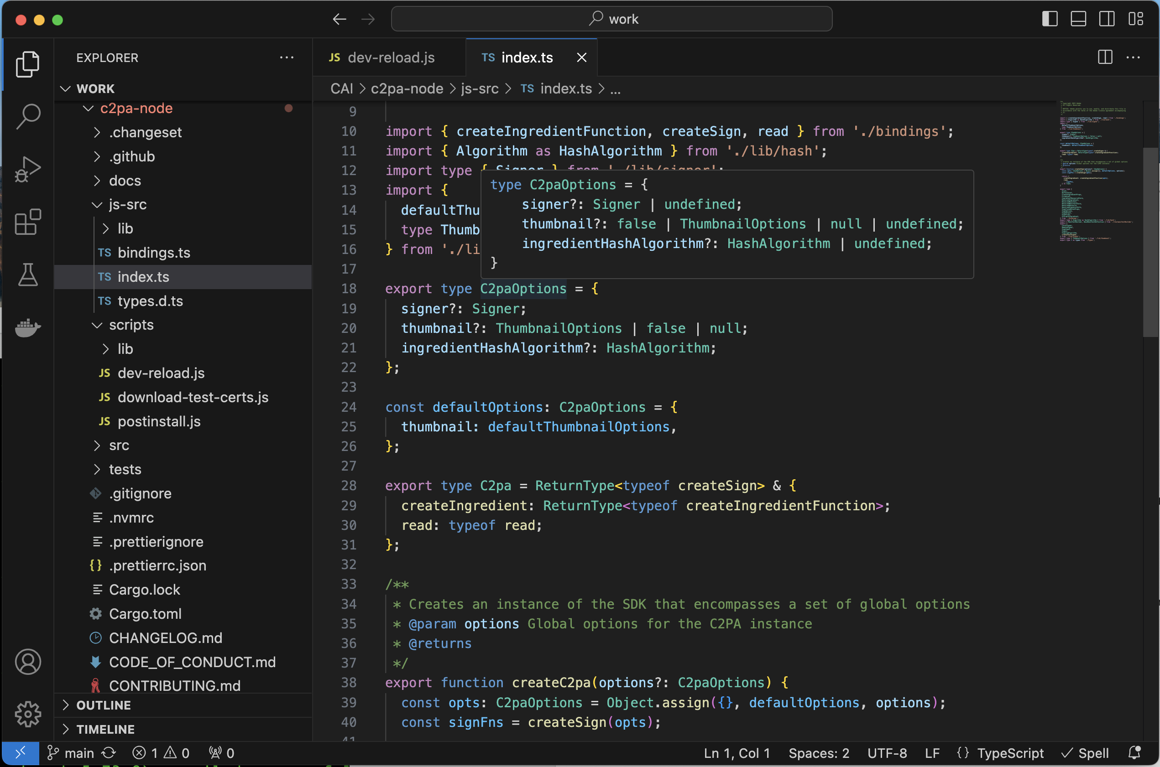Toggle Spell checker in status bar
This screenshot has width=1160, height=767.
coord(1085,753)
